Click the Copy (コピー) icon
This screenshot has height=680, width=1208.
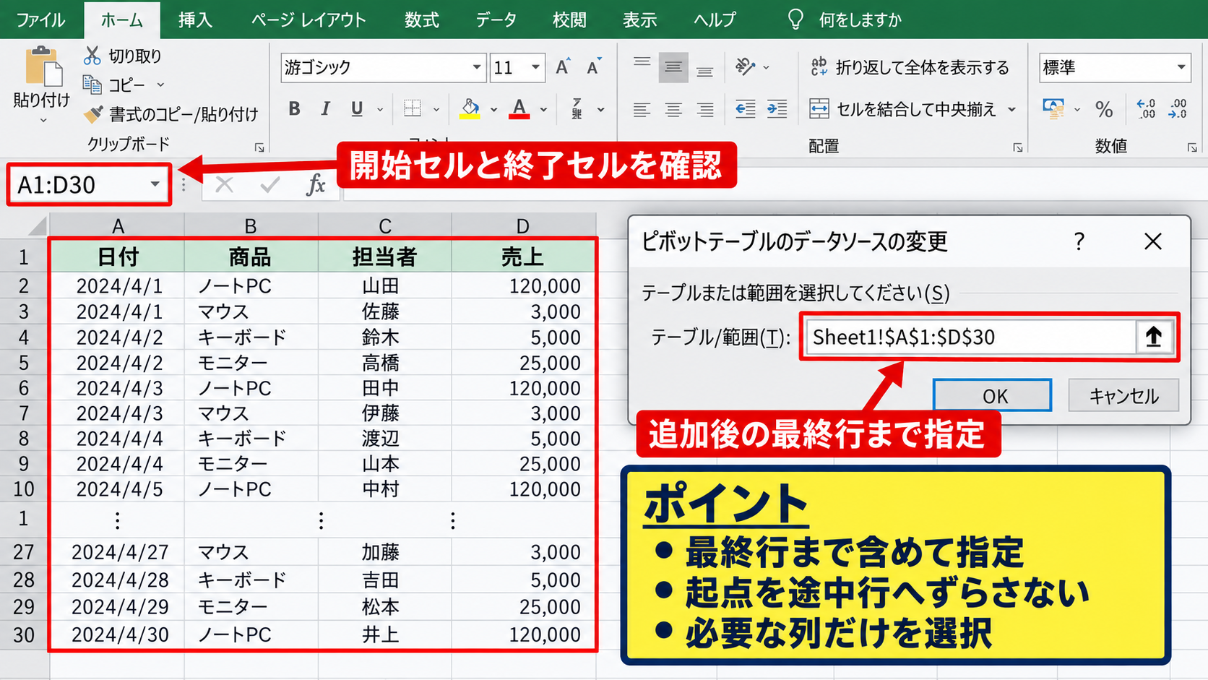(x=92, y=85)
